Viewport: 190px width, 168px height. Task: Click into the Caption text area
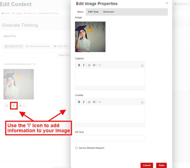[x=110, y=77]
